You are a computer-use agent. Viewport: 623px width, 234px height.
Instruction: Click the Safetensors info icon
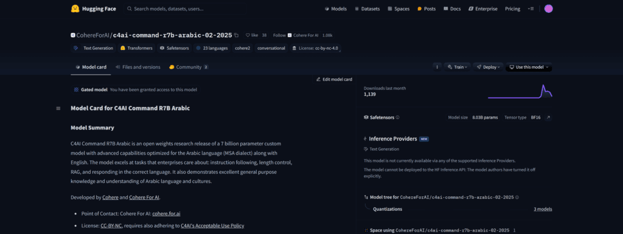click(x=398, y=117)
